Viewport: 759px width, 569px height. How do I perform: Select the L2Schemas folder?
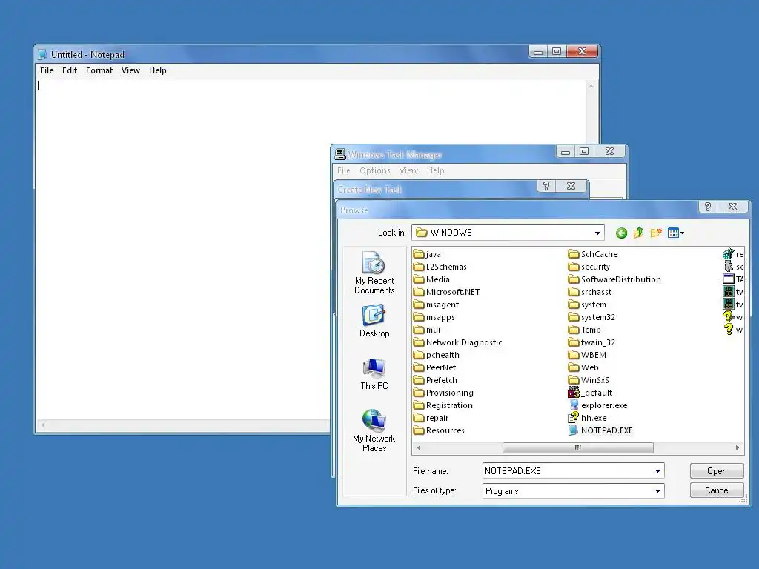coord(440,267)
